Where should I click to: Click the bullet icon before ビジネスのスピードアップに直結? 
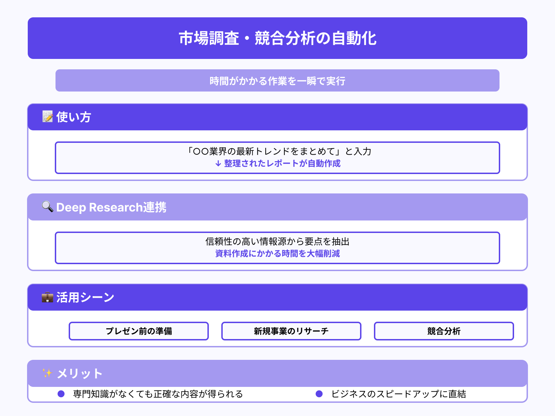click(x=319, y=394)
